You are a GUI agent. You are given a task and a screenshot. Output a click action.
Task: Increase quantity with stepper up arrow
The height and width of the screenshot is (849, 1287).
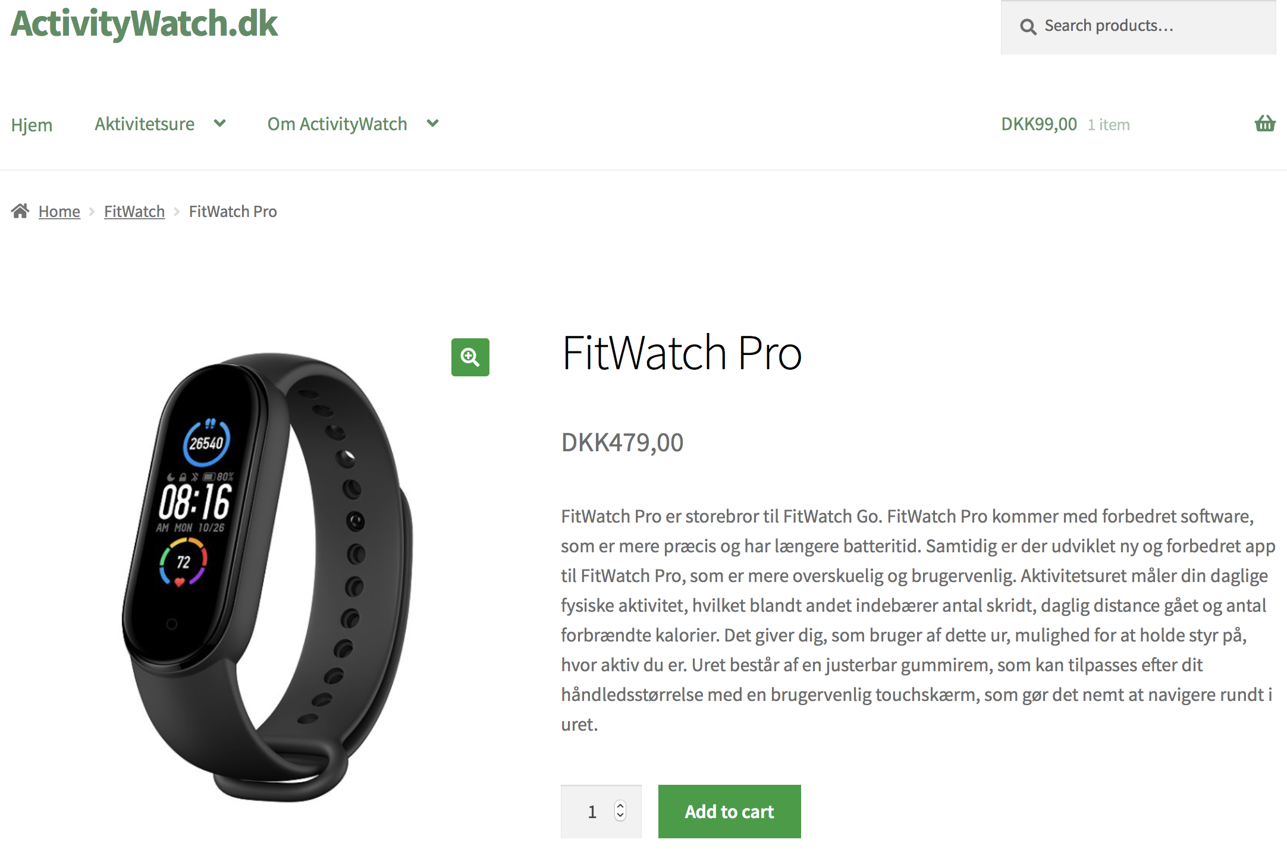[620, 806]
